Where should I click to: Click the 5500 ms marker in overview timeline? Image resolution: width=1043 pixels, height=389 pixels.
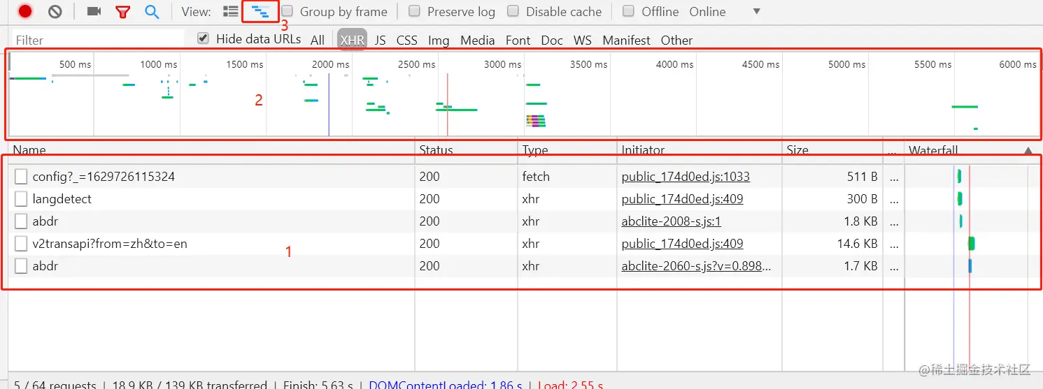click(x=932, y=64)
